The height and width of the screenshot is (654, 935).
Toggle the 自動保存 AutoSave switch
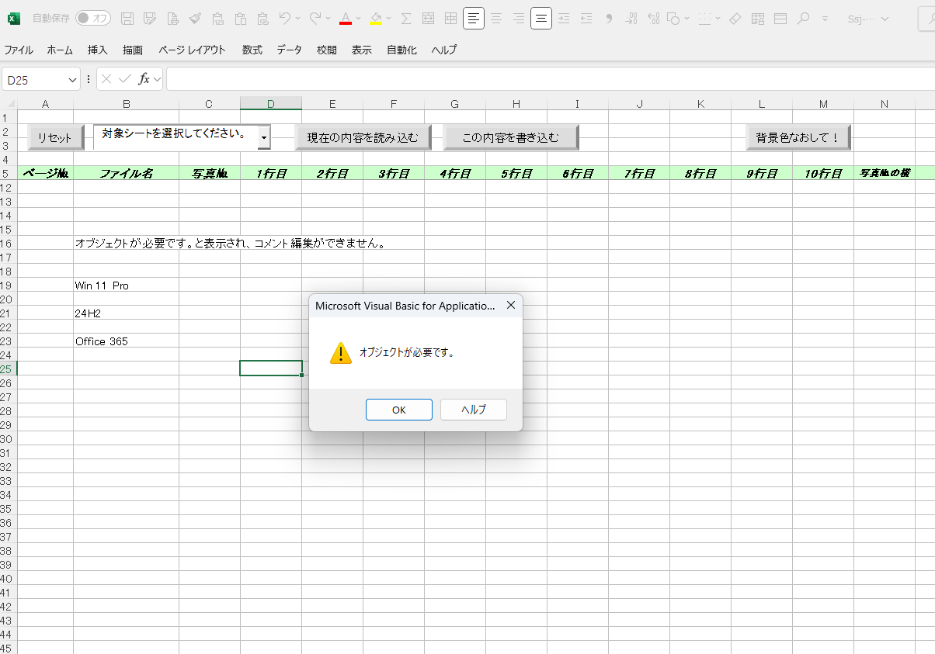[x=92, y=18]
